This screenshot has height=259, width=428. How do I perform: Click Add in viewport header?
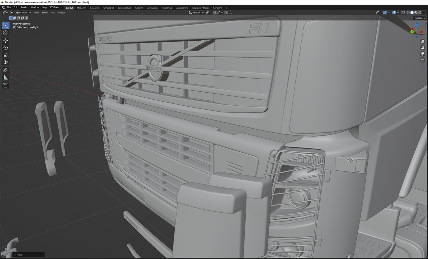[x=53, y=12]
